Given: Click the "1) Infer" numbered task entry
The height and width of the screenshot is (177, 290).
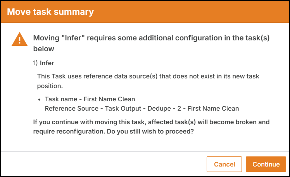Looking at the screenshot, I should pos(44,63).
